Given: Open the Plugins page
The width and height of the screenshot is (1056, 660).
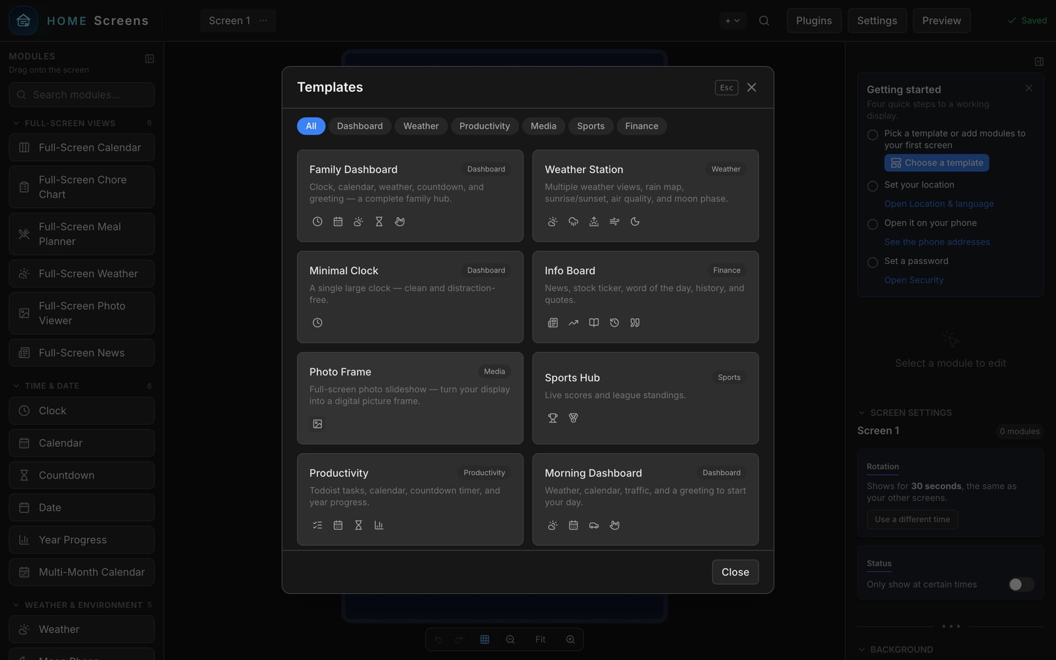Looking at the screenshot, I should [814, 20].
